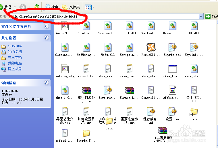Select the Util.dll file
218x148 pixels.
(130, 28)
